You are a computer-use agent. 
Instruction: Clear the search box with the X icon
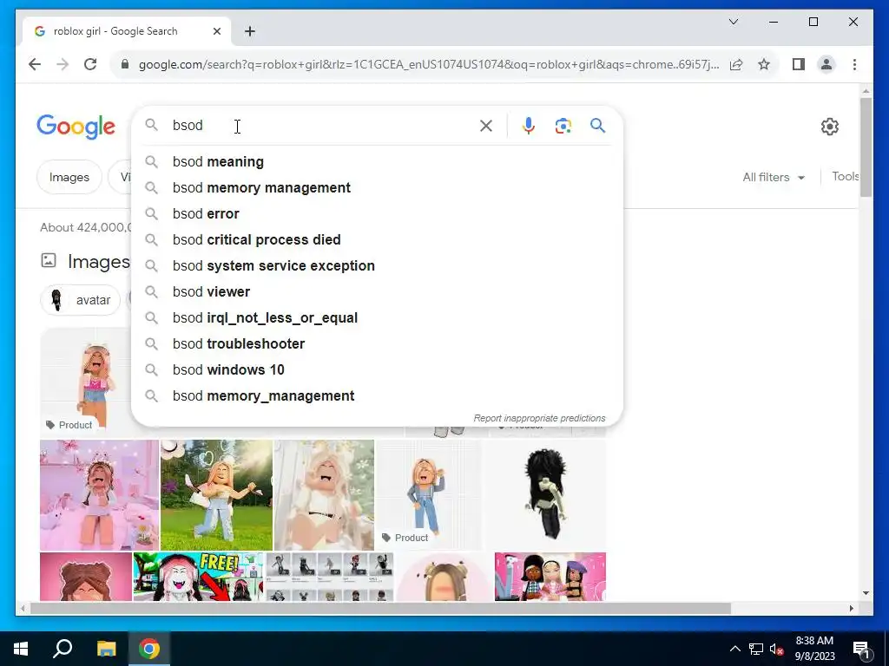(486, 126)
